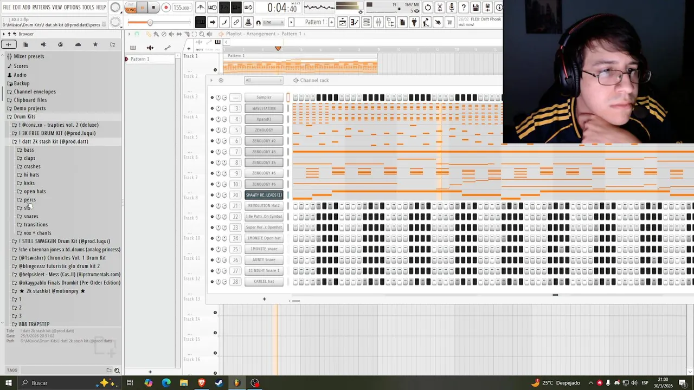
Task: Toggle the link multi-controllers icon
Action: (x=236, y=22)
